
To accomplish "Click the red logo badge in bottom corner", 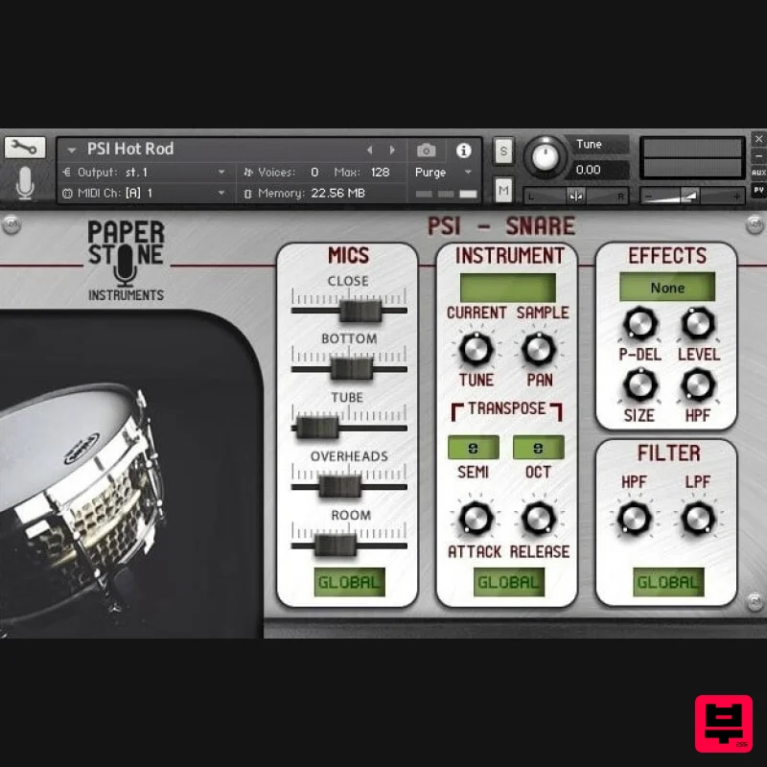I will point(724,724).
